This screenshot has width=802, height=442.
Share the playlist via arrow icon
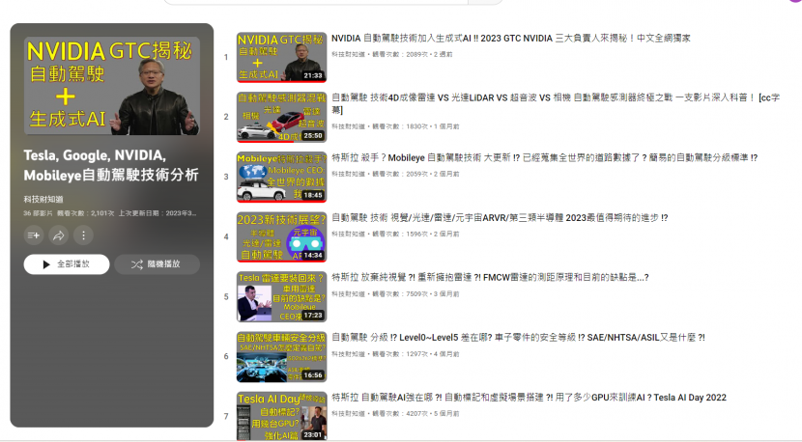58,235
